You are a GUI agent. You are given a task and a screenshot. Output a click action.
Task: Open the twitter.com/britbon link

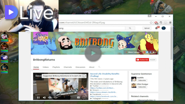pos(102,88)
